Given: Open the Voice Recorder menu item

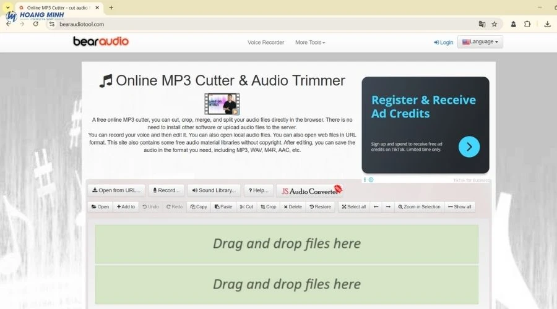Looking at the screenshot, I should click(x=266, y=43).
